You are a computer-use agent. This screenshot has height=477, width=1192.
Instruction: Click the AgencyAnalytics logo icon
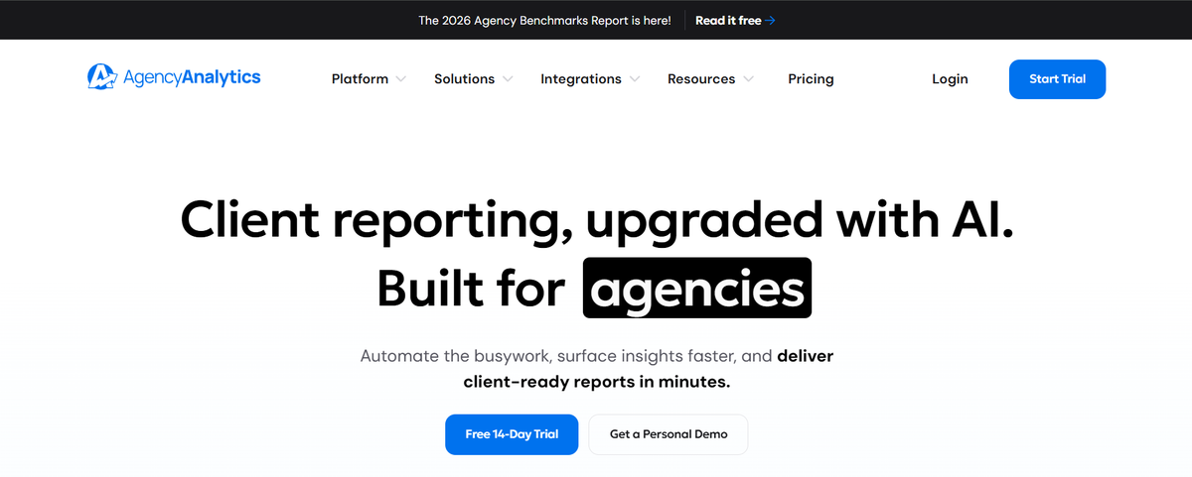pos(102,77)
